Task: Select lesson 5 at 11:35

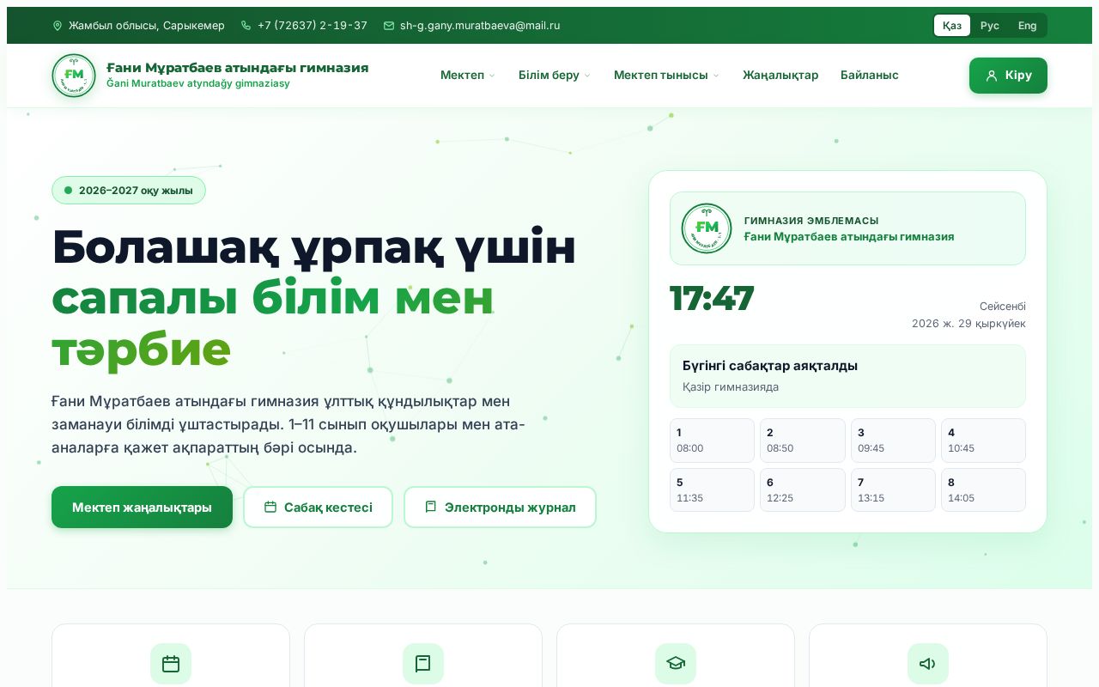Action: tap(712, 489)
